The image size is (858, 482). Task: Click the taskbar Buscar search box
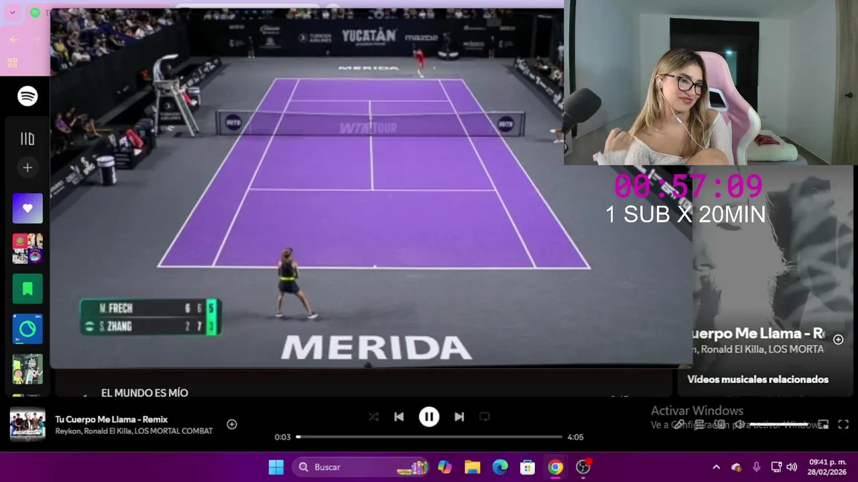(x=361, y=467)
